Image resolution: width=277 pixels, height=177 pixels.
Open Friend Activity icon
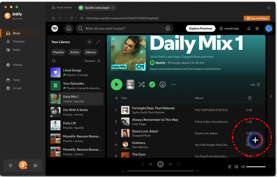[257, 28]
